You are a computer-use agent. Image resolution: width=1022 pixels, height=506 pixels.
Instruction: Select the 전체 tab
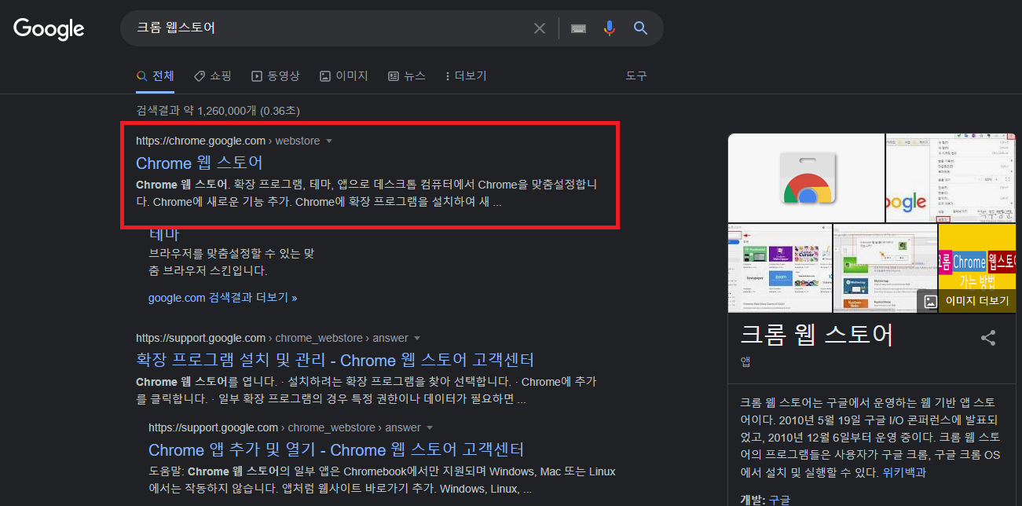click(155, 76)
